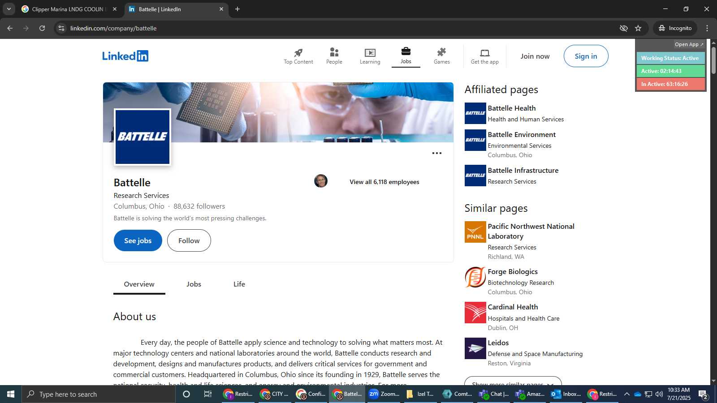The height and width of the screenshot is (403, 717).
Task: Open Jobs briefcase navigation icon
Action: [x=406, y=51]
